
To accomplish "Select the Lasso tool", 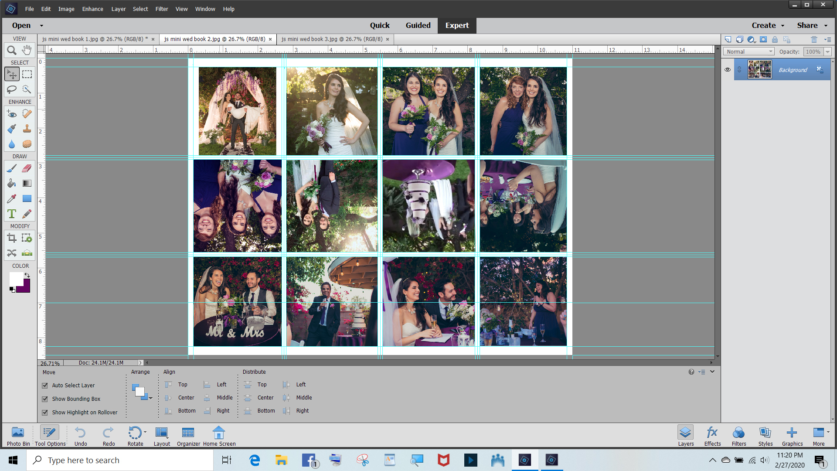I will [12, 89].
